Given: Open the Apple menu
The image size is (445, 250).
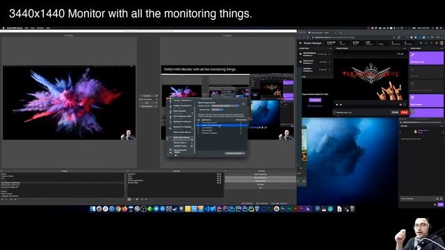Looking at the screenshot, I should [x=3, y=28].
